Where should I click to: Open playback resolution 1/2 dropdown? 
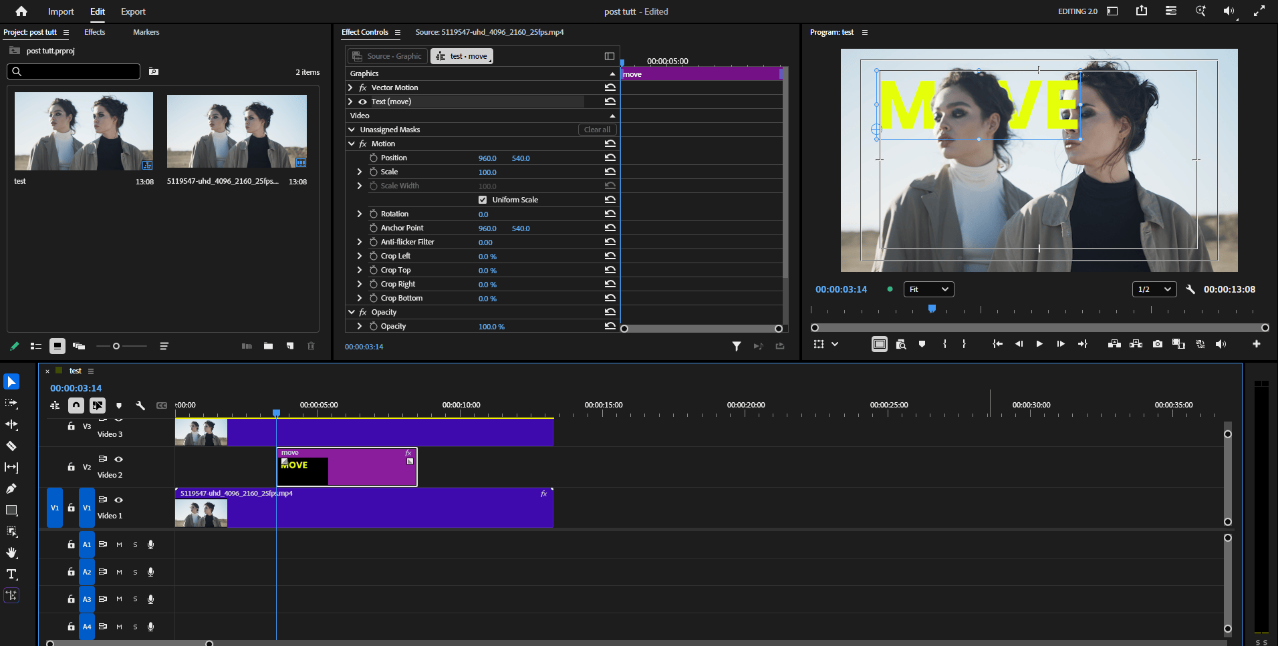tap(1154, 289)
